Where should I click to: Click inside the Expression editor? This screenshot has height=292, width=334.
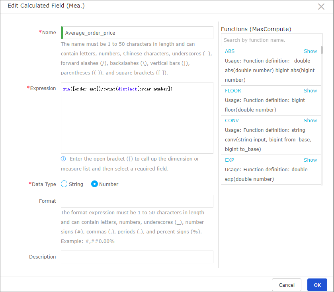137,118
